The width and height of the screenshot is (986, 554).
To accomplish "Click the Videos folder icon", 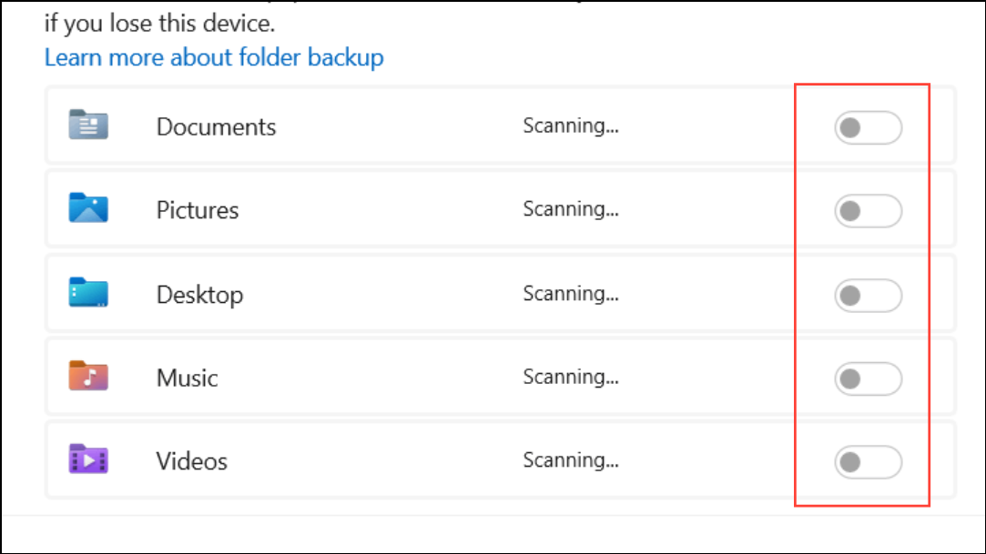I will coord(88,459).
